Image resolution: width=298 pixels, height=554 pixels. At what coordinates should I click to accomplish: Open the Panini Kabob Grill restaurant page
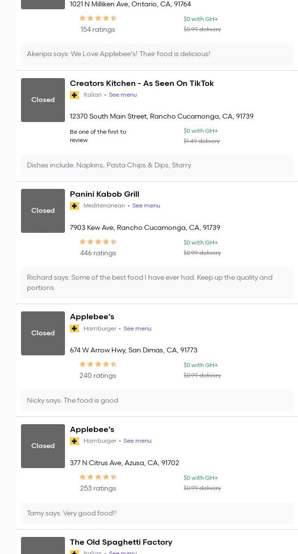point(105,194)
